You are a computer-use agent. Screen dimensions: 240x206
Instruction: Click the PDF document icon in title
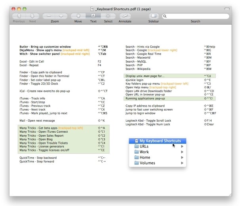[x=92, y=9]
